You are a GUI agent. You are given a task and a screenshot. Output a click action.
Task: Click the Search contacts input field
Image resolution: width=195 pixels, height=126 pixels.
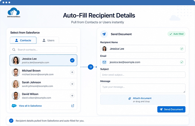44,50
